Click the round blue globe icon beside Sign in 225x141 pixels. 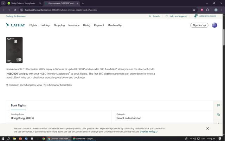click(214, 25)
